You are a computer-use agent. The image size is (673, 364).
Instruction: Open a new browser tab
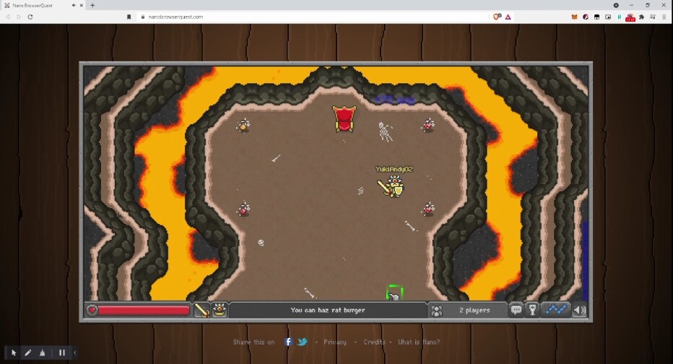pyautogui.click(x=92, y=5)
